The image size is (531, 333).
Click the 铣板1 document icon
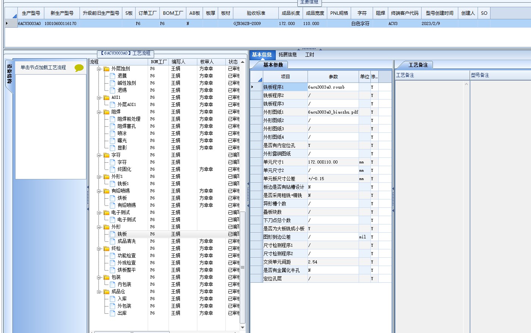point(112,184)
